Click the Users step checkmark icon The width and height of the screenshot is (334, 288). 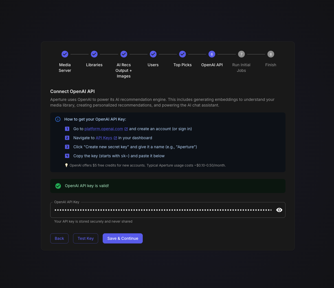click(153, 54)
